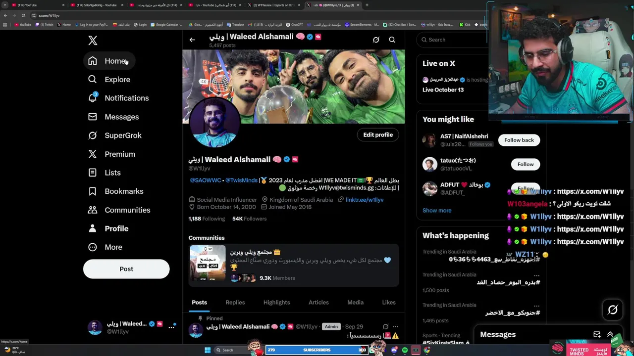Open the @SAOWWC mention link
This screenshot has width=634, height=356.
(x=206, y=180)
